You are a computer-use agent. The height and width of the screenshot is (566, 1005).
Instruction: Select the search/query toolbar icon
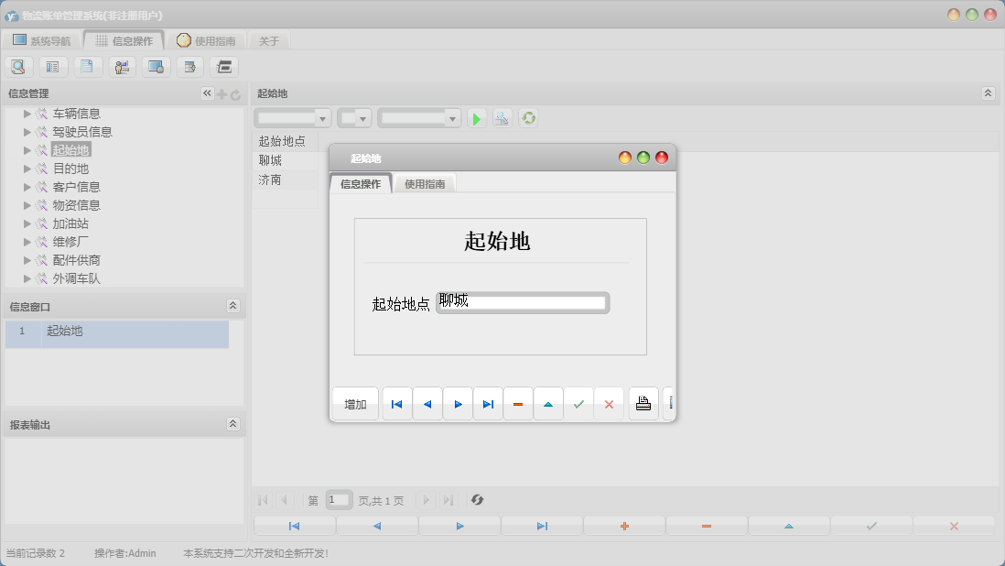click(x=18, y=66)
